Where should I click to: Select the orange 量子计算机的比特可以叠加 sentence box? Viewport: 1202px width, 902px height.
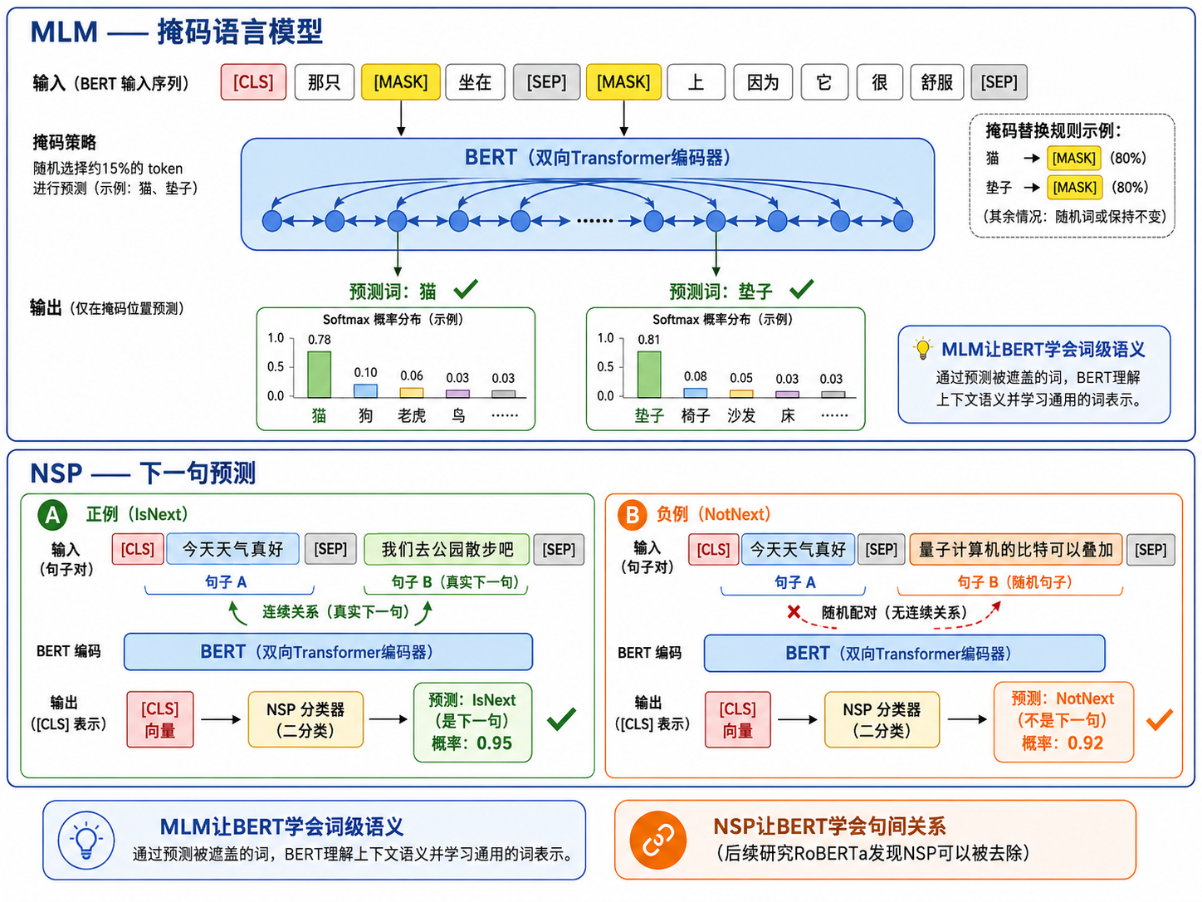pos(1016,550)
